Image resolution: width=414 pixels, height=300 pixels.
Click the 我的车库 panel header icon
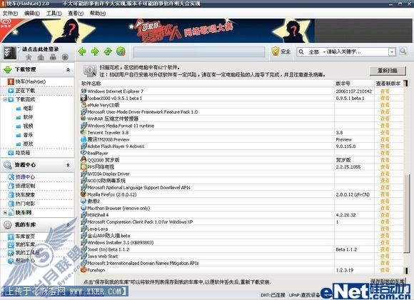pyautogui.click(x=7, y=225)
